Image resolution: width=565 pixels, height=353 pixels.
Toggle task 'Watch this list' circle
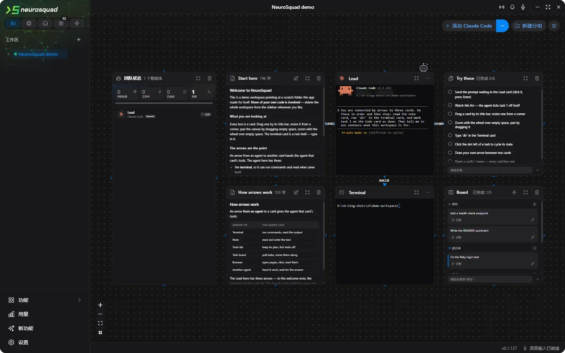(450, 105)
